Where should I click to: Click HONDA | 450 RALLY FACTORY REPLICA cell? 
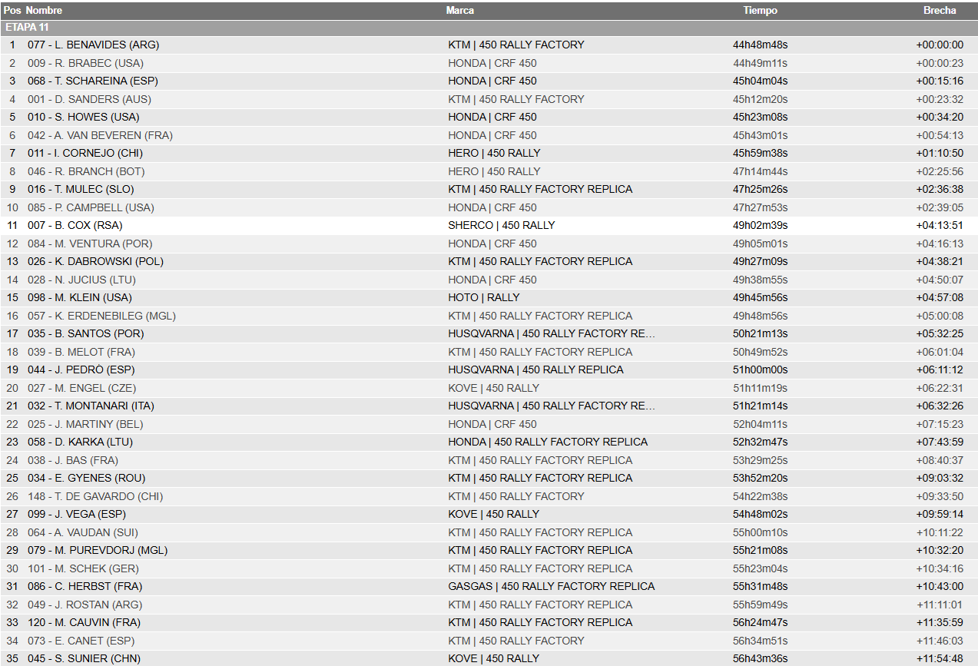(548, 442)
